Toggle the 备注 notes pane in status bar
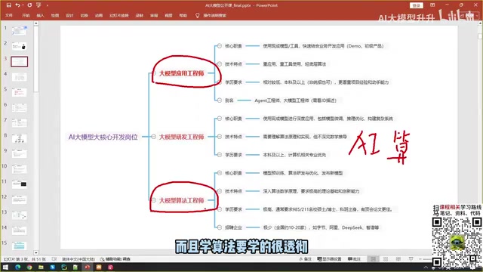 pyautogui.click(x=306, y=259)
